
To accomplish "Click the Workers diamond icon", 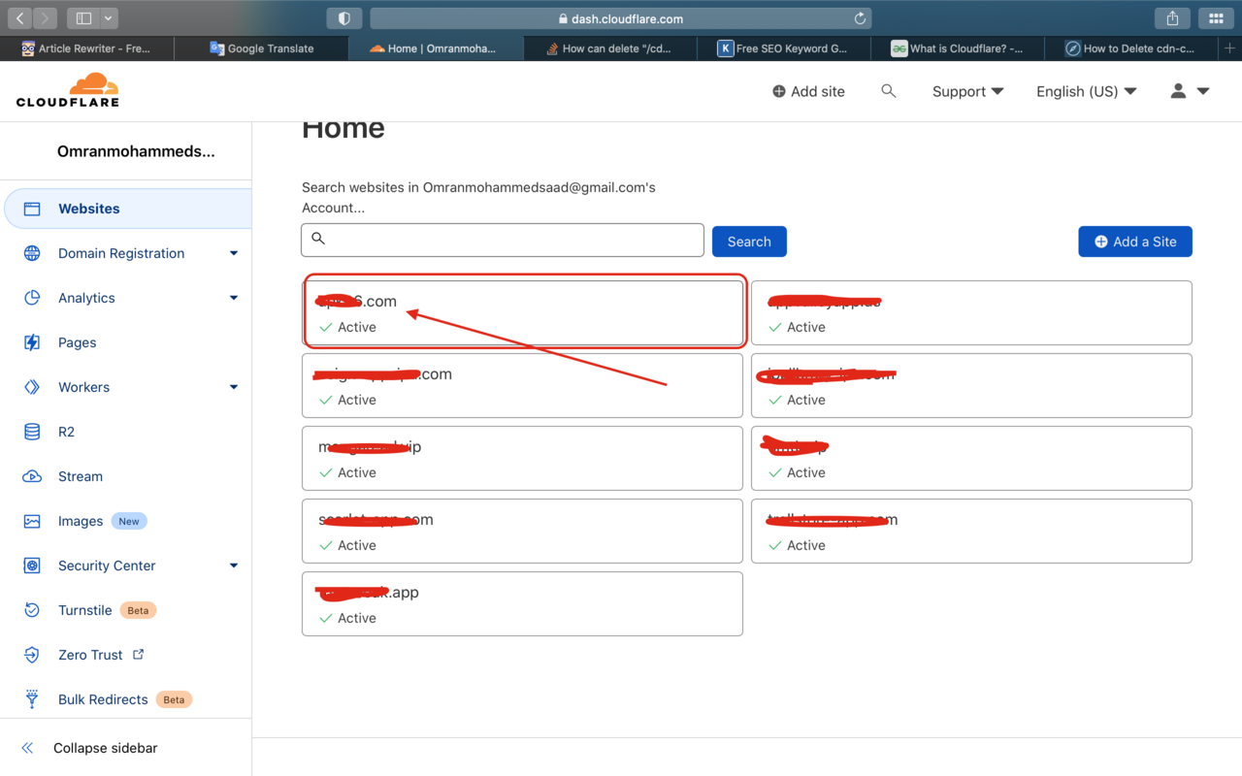I will click(x=32, y=387).
